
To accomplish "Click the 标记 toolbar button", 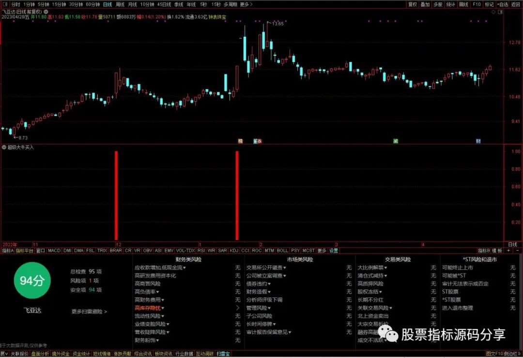I will click(489, 4).
